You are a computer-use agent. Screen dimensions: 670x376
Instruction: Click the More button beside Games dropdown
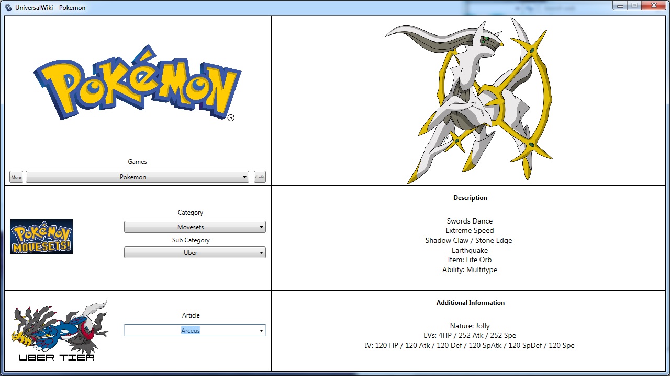tap(16, 177)
